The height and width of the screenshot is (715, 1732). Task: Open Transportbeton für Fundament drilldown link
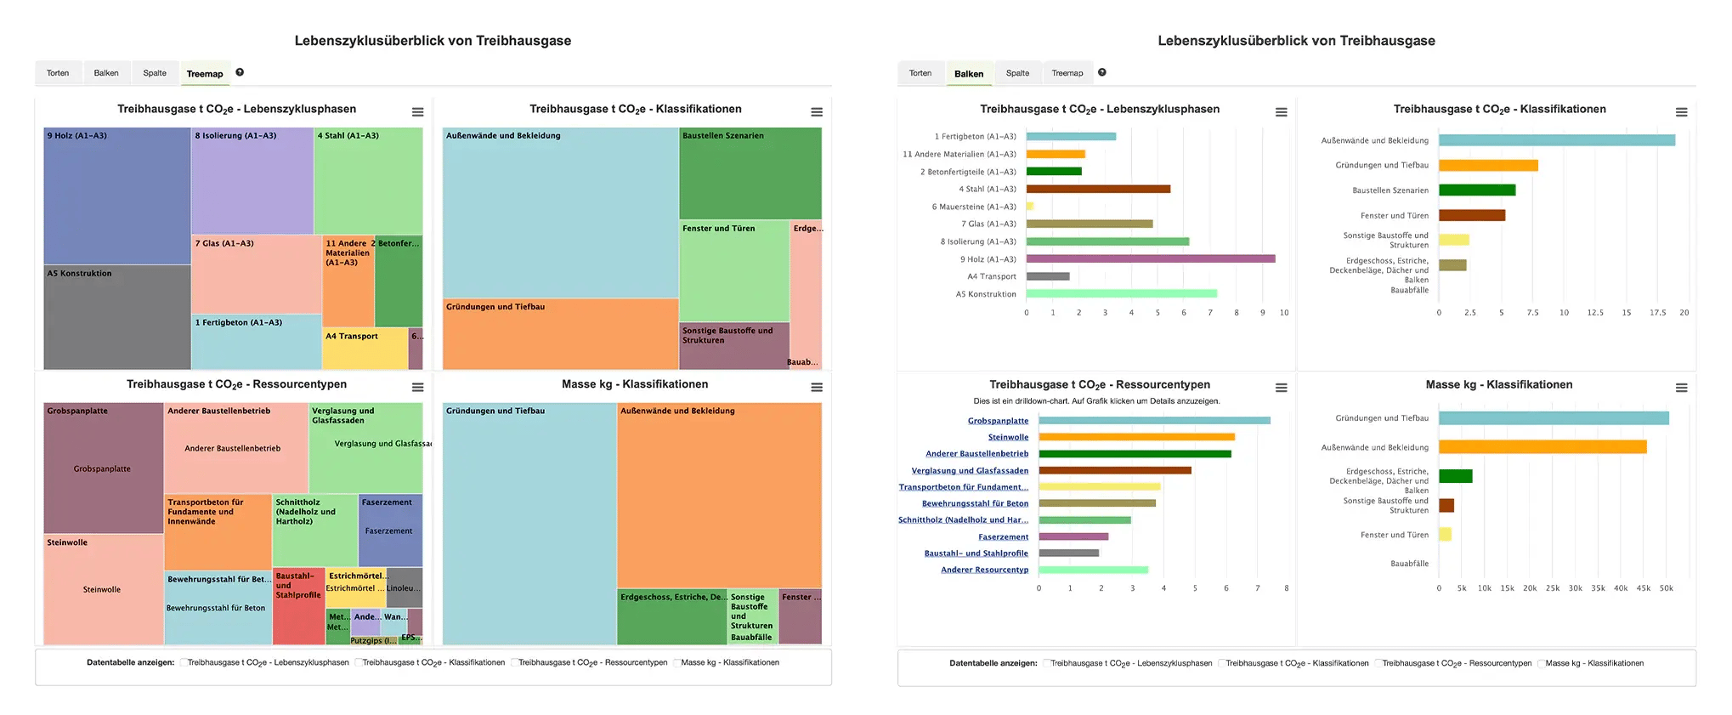tap(964, 487)
